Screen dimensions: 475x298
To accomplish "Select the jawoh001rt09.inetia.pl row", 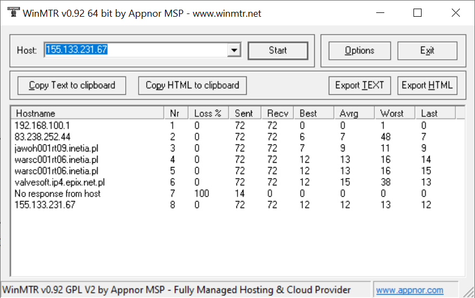I will tap(238, 148).
